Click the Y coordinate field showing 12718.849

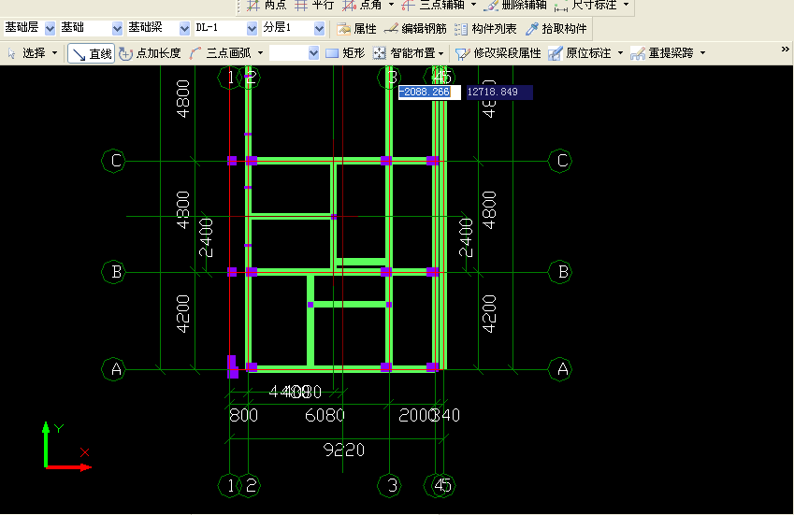(499, 93)
